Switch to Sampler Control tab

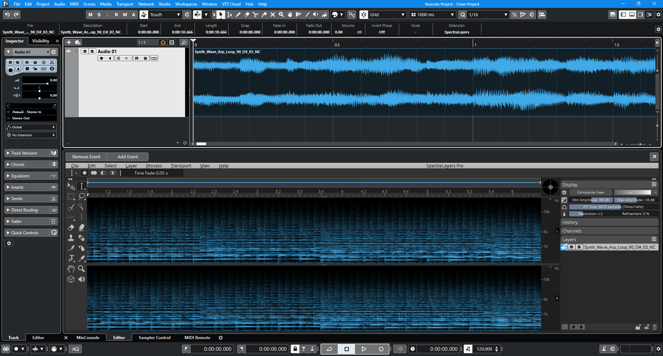154,338
